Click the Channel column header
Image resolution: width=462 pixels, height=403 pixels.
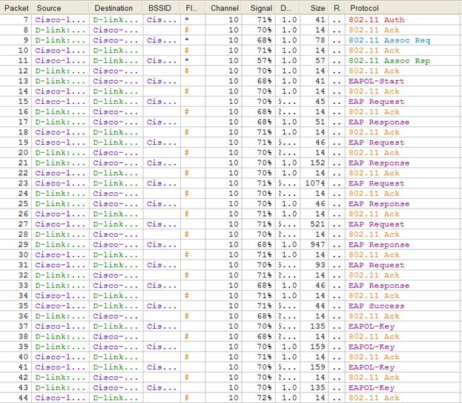[x=224, y=8]
